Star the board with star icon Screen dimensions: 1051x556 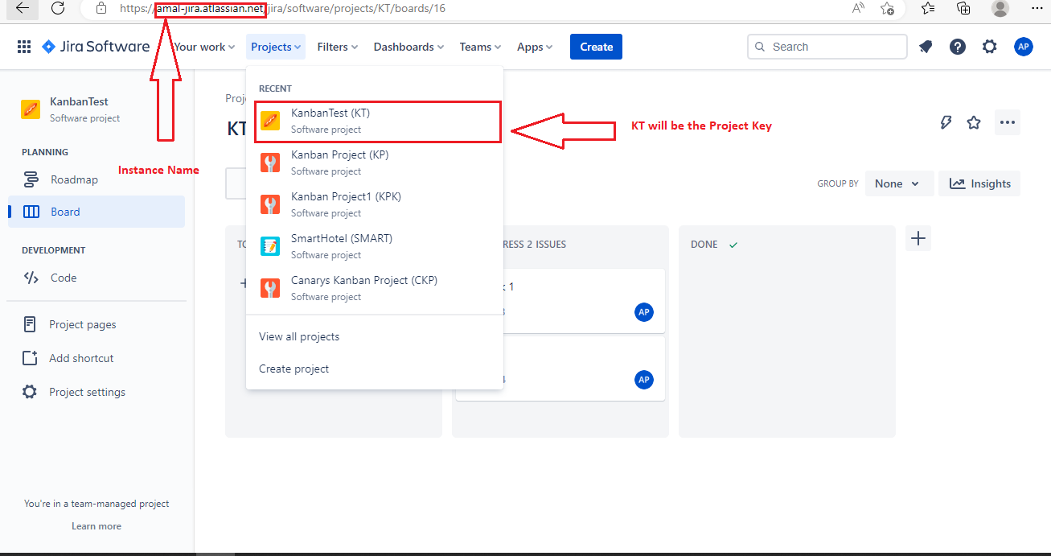click(974, 122)
